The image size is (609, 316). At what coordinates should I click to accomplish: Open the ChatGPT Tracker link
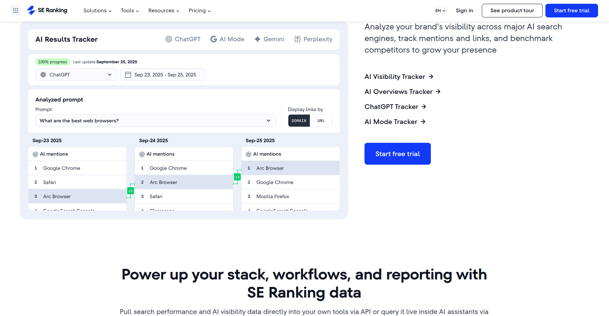(x=395, y=107)
